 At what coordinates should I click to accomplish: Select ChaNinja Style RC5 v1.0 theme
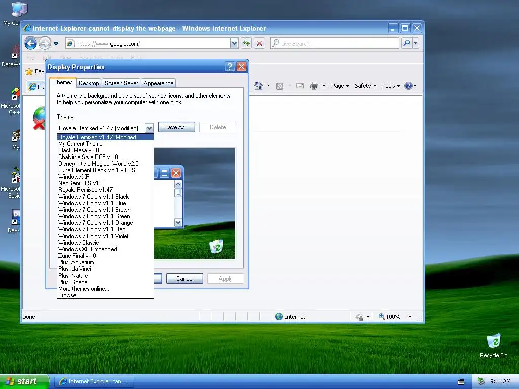[x=105, y=157]
